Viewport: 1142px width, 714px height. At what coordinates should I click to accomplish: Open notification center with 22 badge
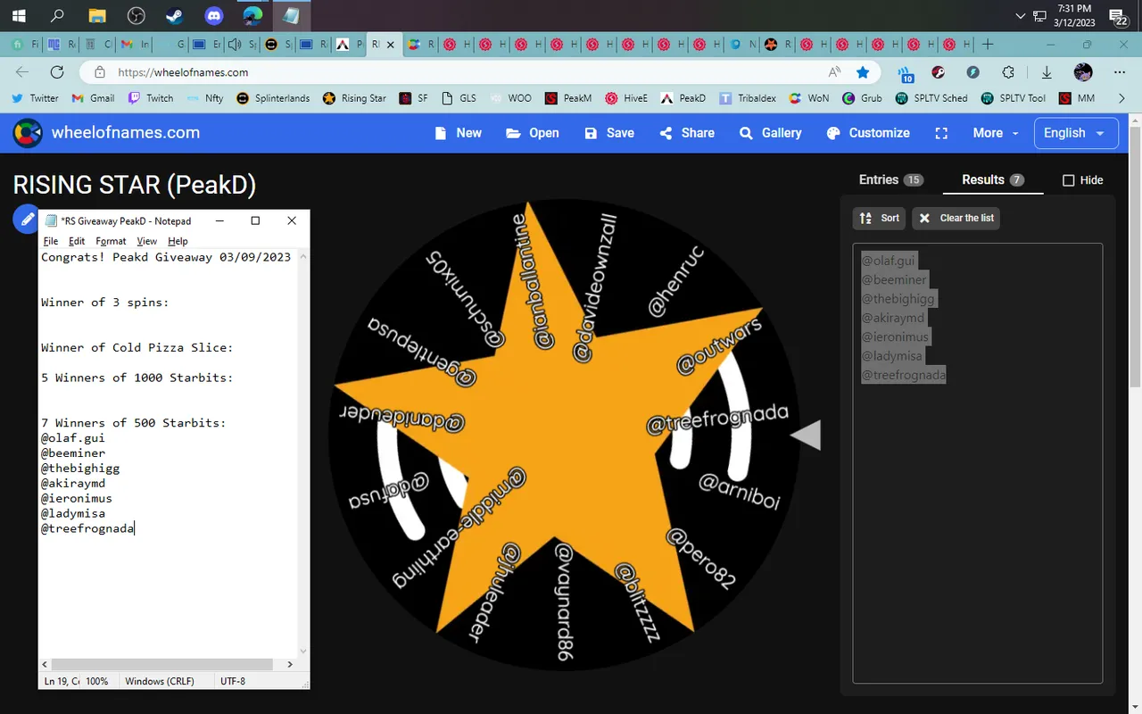(x=1119, y=15)
